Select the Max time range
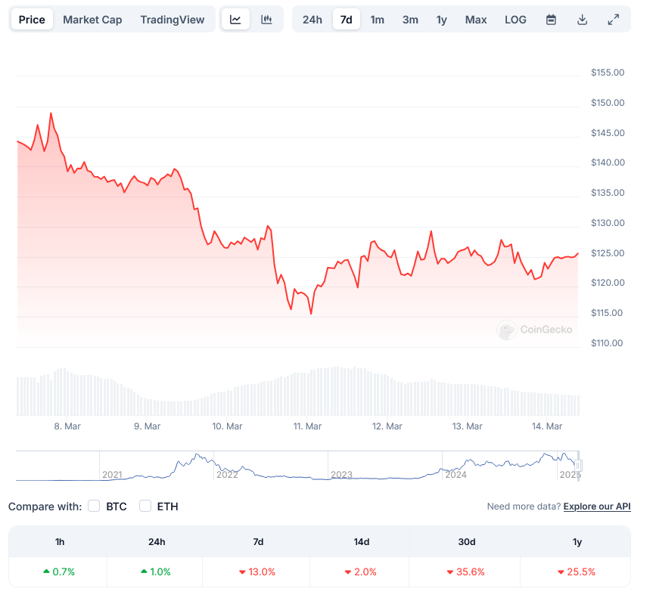 pyautogui.click(x=476, y=20)
